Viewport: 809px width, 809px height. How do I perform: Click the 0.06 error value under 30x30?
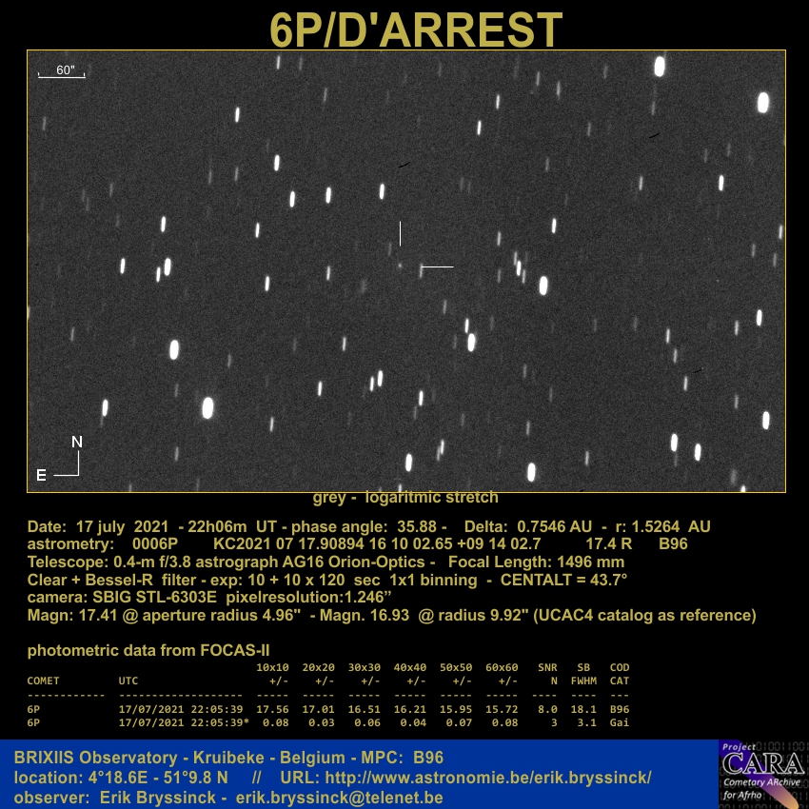(367, 722)
